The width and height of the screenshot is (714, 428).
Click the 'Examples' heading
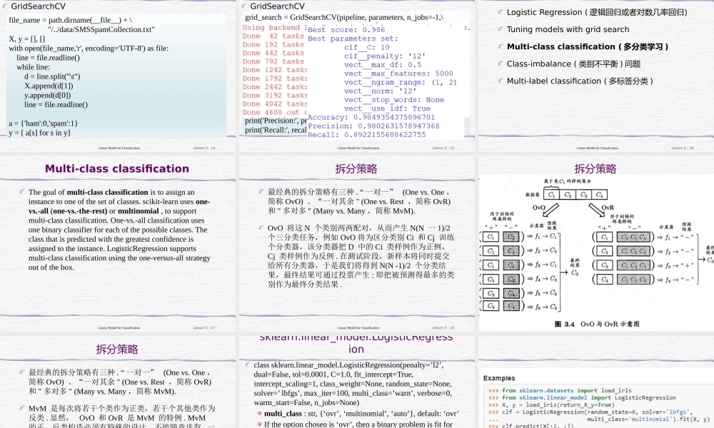(x=499, y=378)
